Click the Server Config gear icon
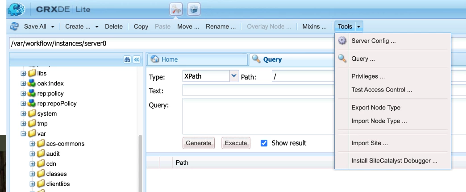The height and width of the screenshot is (192, 466). pos(342,41)
